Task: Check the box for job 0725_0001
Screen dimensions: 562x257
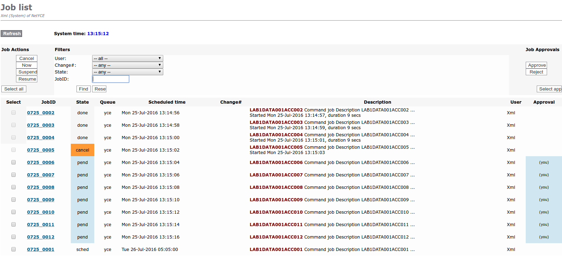Action: [14, 249]
